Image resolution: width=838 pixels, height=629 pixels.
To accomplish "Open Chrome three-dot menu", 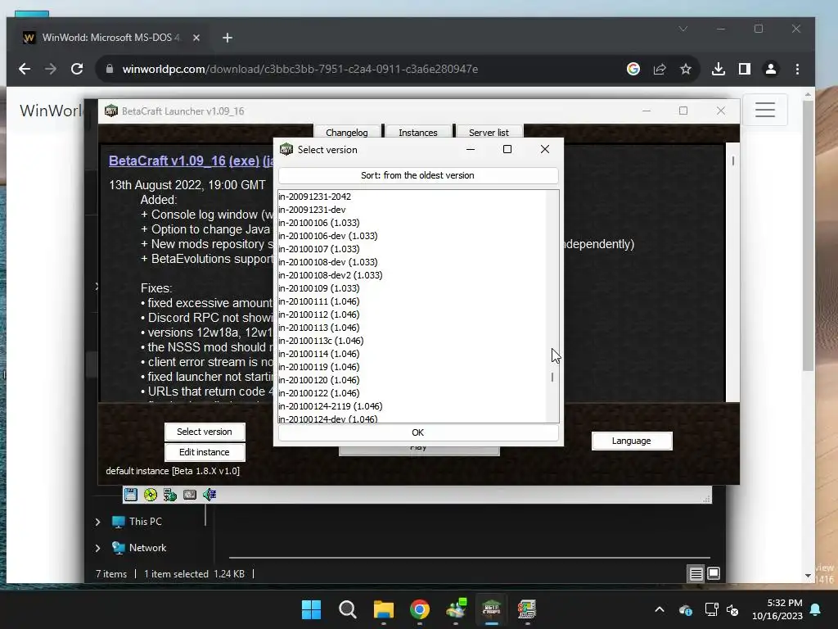I will coord(797,69).
